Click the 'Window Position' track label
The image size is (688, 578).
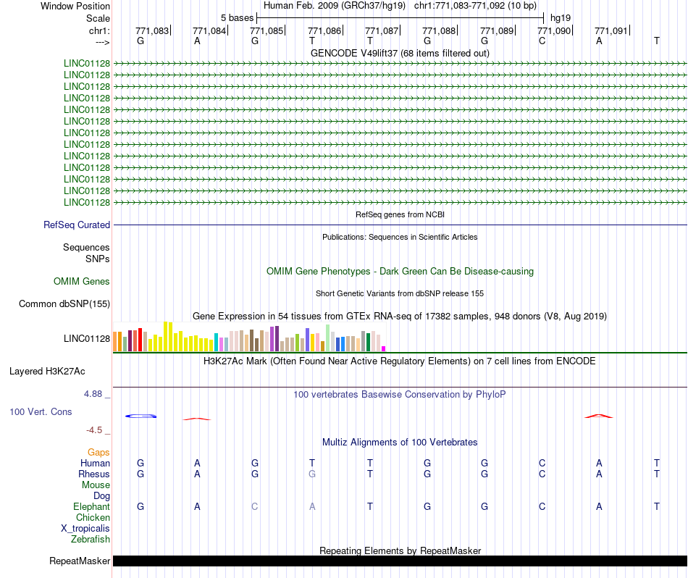pos(75,6)
